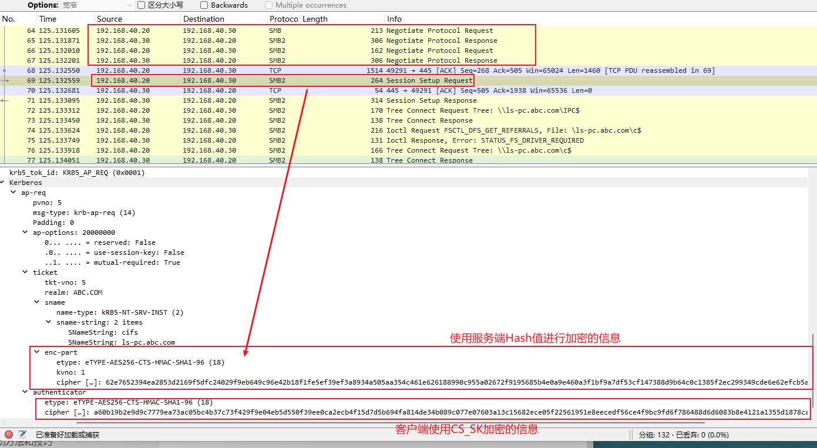The image size is (817, 448).
Task: Select packet 65 Negotiate Protocol Response
Action: (x=408, y=41)
